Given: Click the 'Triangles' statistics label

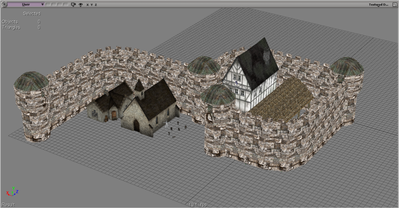Looking at the screenshot, I should (x=11, y=27).
